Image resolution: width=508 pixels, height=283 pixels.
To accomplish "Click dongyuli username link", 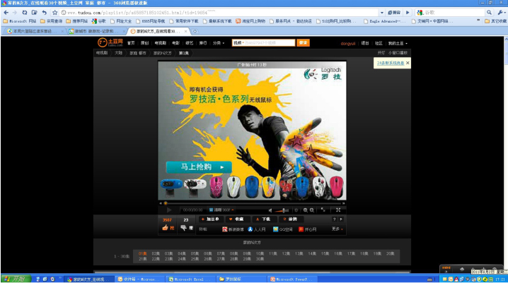I will 348,43.
